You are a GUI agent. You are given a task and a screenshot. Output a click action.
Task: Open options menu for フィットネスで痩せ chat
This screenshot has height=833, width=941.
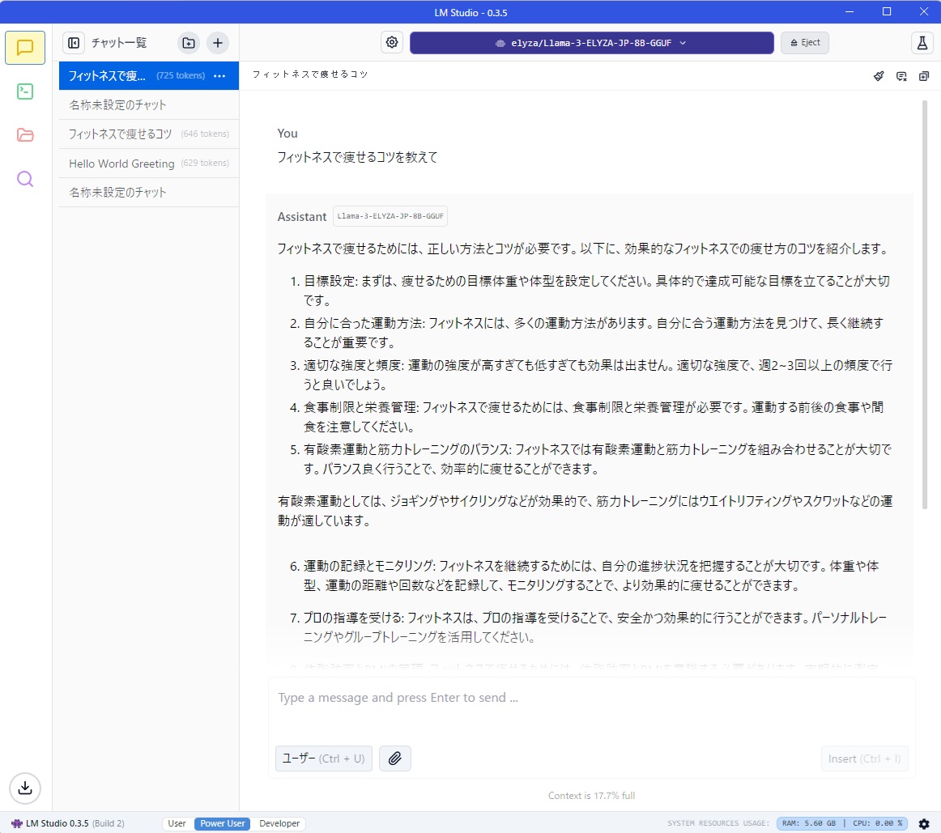point(219,75)
